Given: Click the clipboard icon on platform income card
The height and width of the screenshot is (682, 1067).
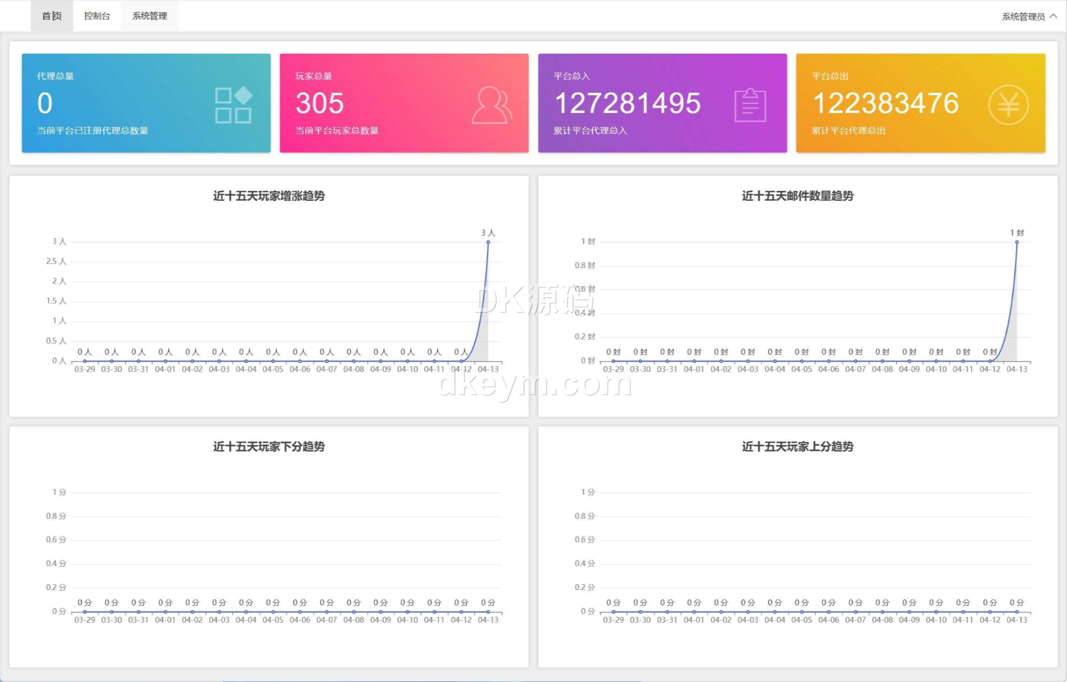Looking at the screenshot, I should click(x=750, y=105).
